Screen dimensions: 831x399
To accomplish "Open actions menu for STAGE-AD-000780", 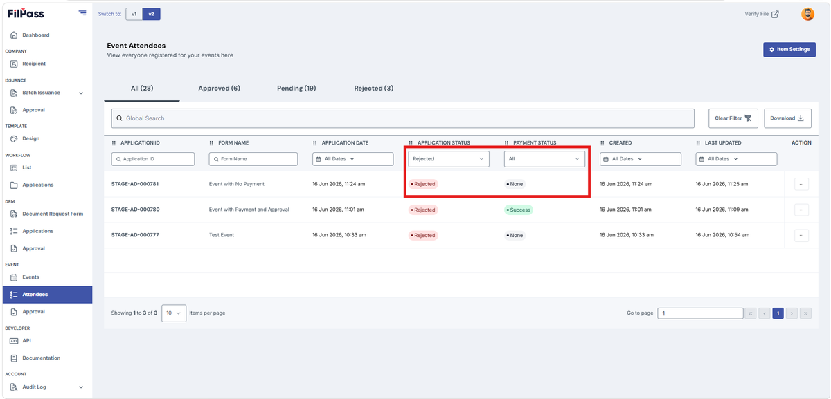I will (x=801, y=210).
